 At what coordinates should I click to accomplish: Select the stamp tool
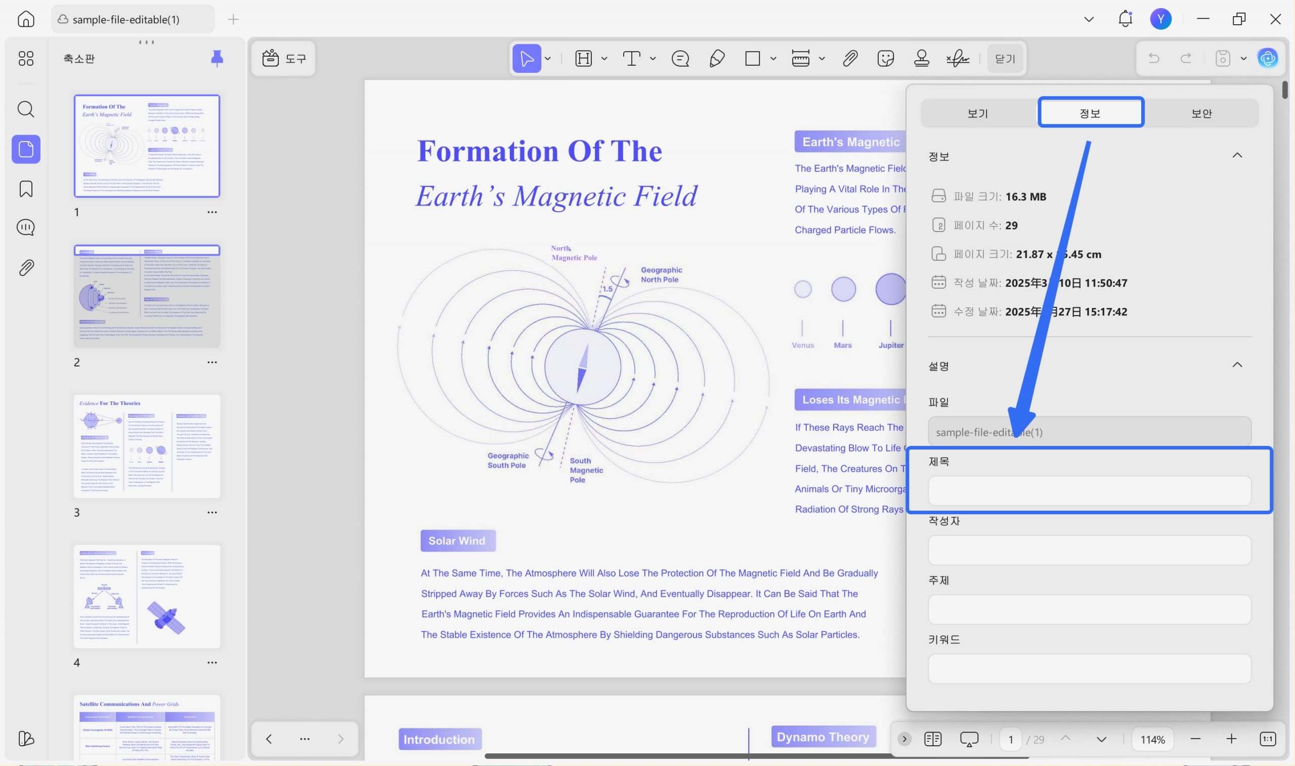pos(922,58)
